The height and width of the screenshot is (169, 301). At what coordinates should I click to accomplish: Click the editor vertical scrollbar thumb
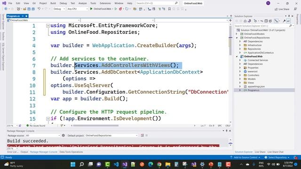pos(230,40)
